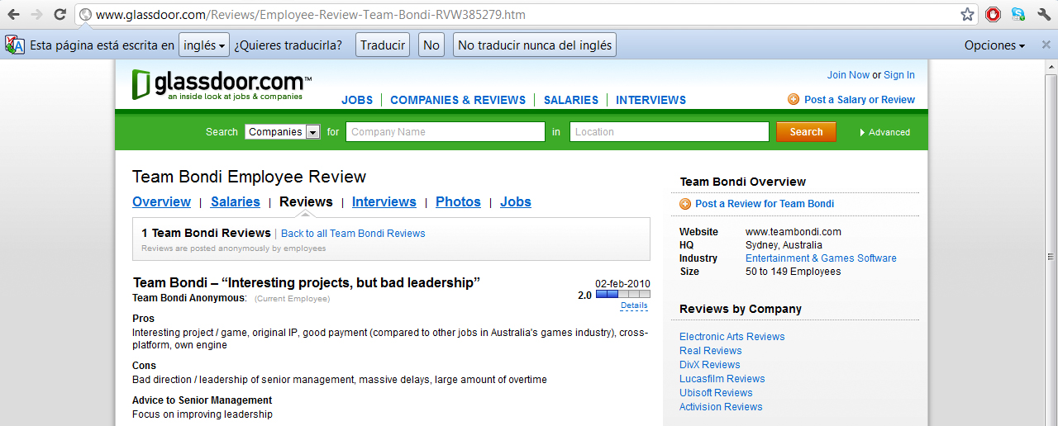This screenshot has height=426, width=1058.
Task: Click the Advice to Senior Management heading
Action: pos(203,400)
